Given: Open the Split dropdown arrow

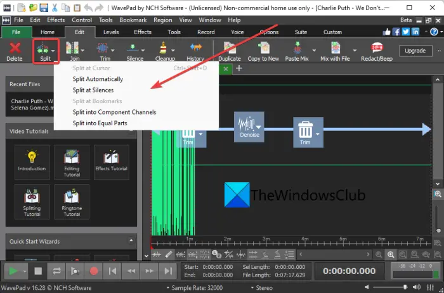Looking at the screenshot, I should coord(53,51).
